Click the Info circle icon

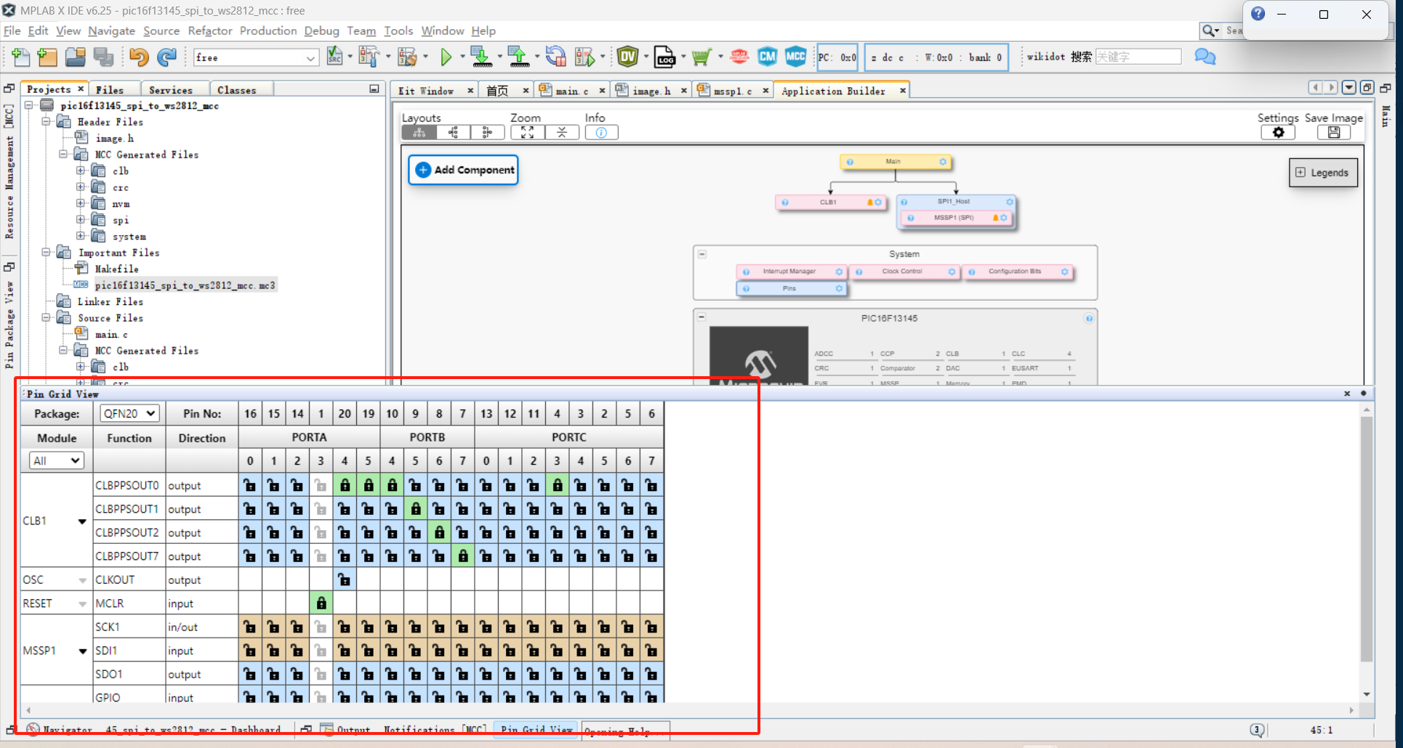(601, 132)
